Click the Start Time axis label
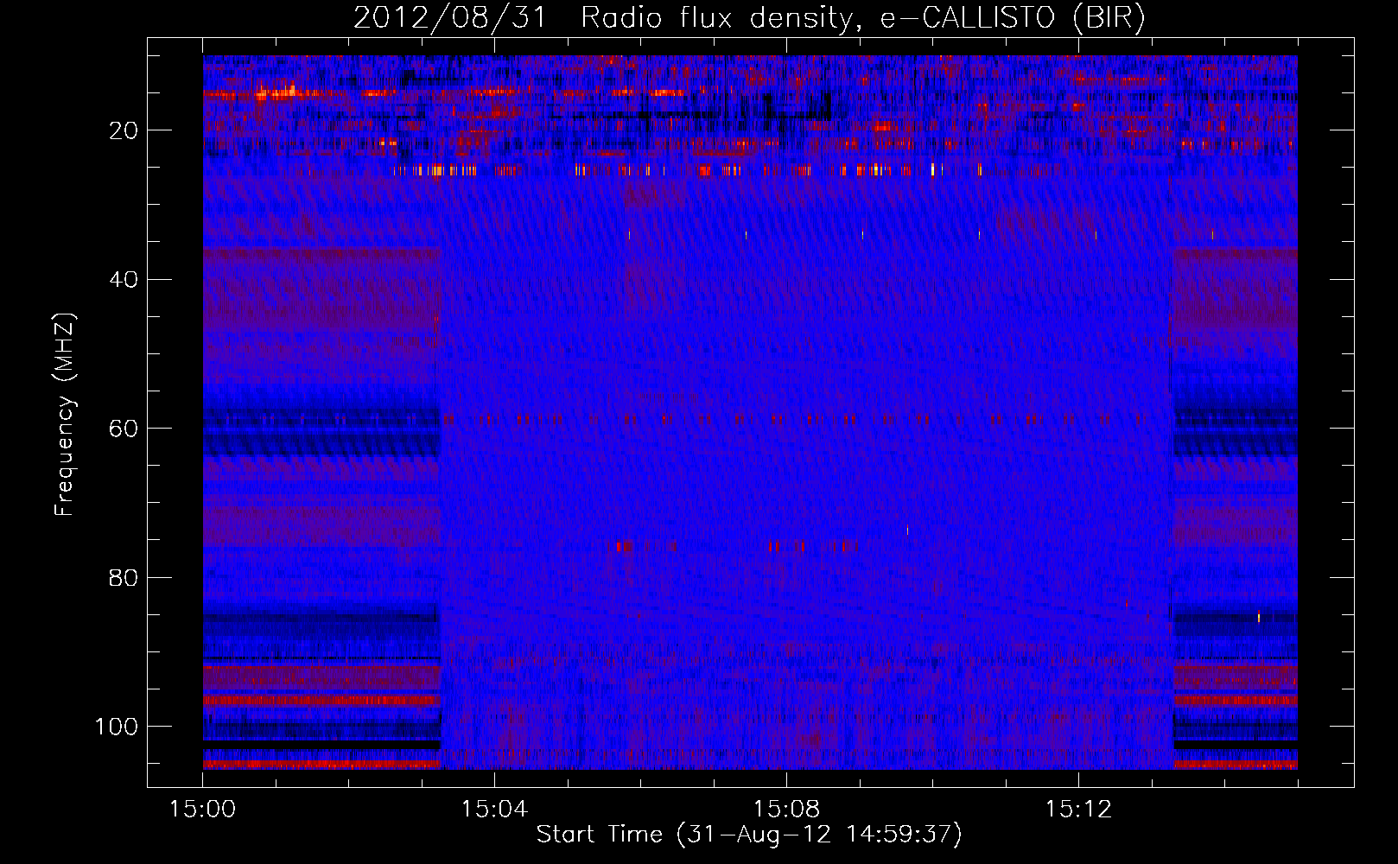Image resolution: width=1398 pixels, height=864 pixels. coord(749,835)
